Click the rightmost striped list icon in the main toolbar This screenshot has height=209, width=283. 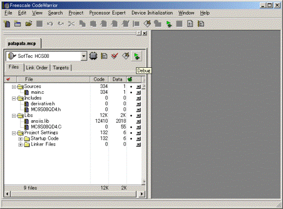pos(201,24)
